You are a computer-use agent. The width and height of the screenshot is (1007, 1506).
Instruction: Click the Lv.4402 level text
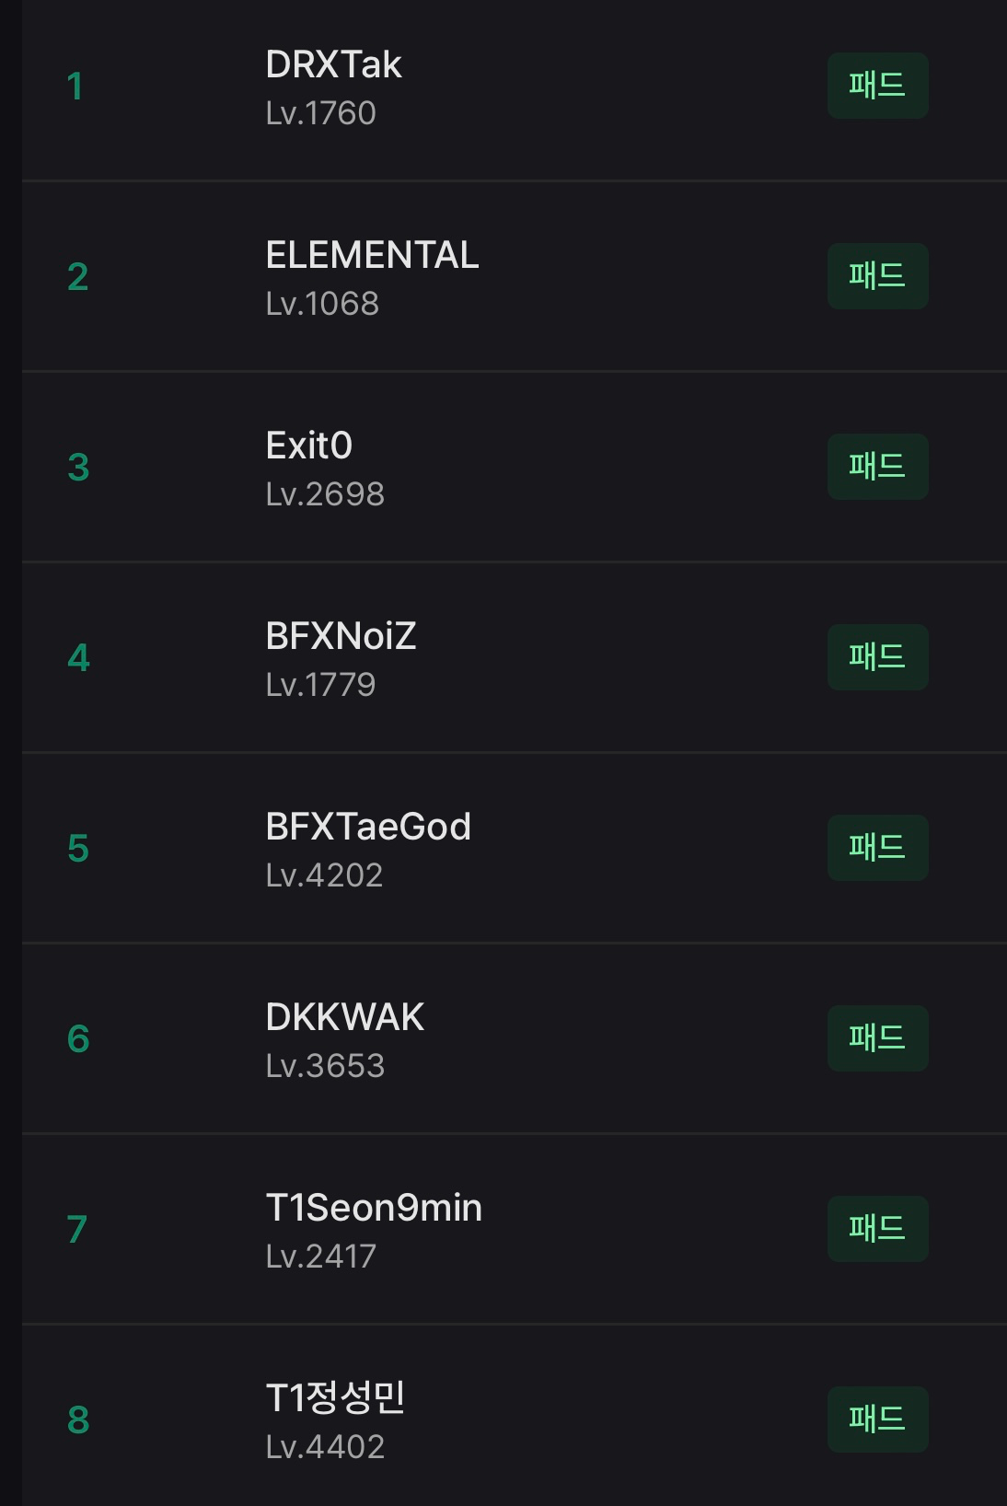pyautogui.click(x=325, y=1447)
